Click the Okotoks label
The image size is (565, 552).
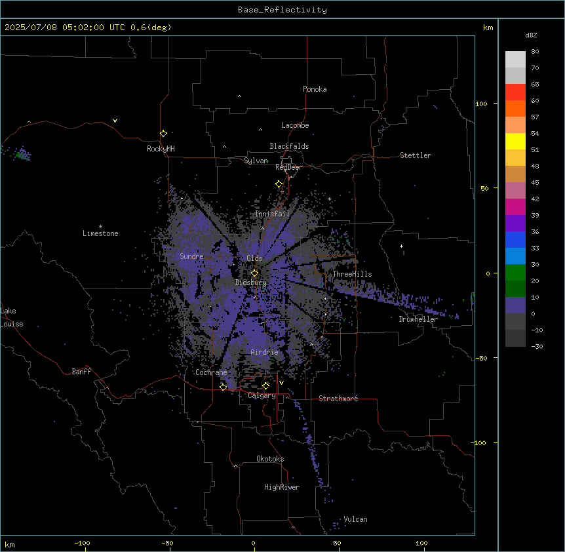270,459
